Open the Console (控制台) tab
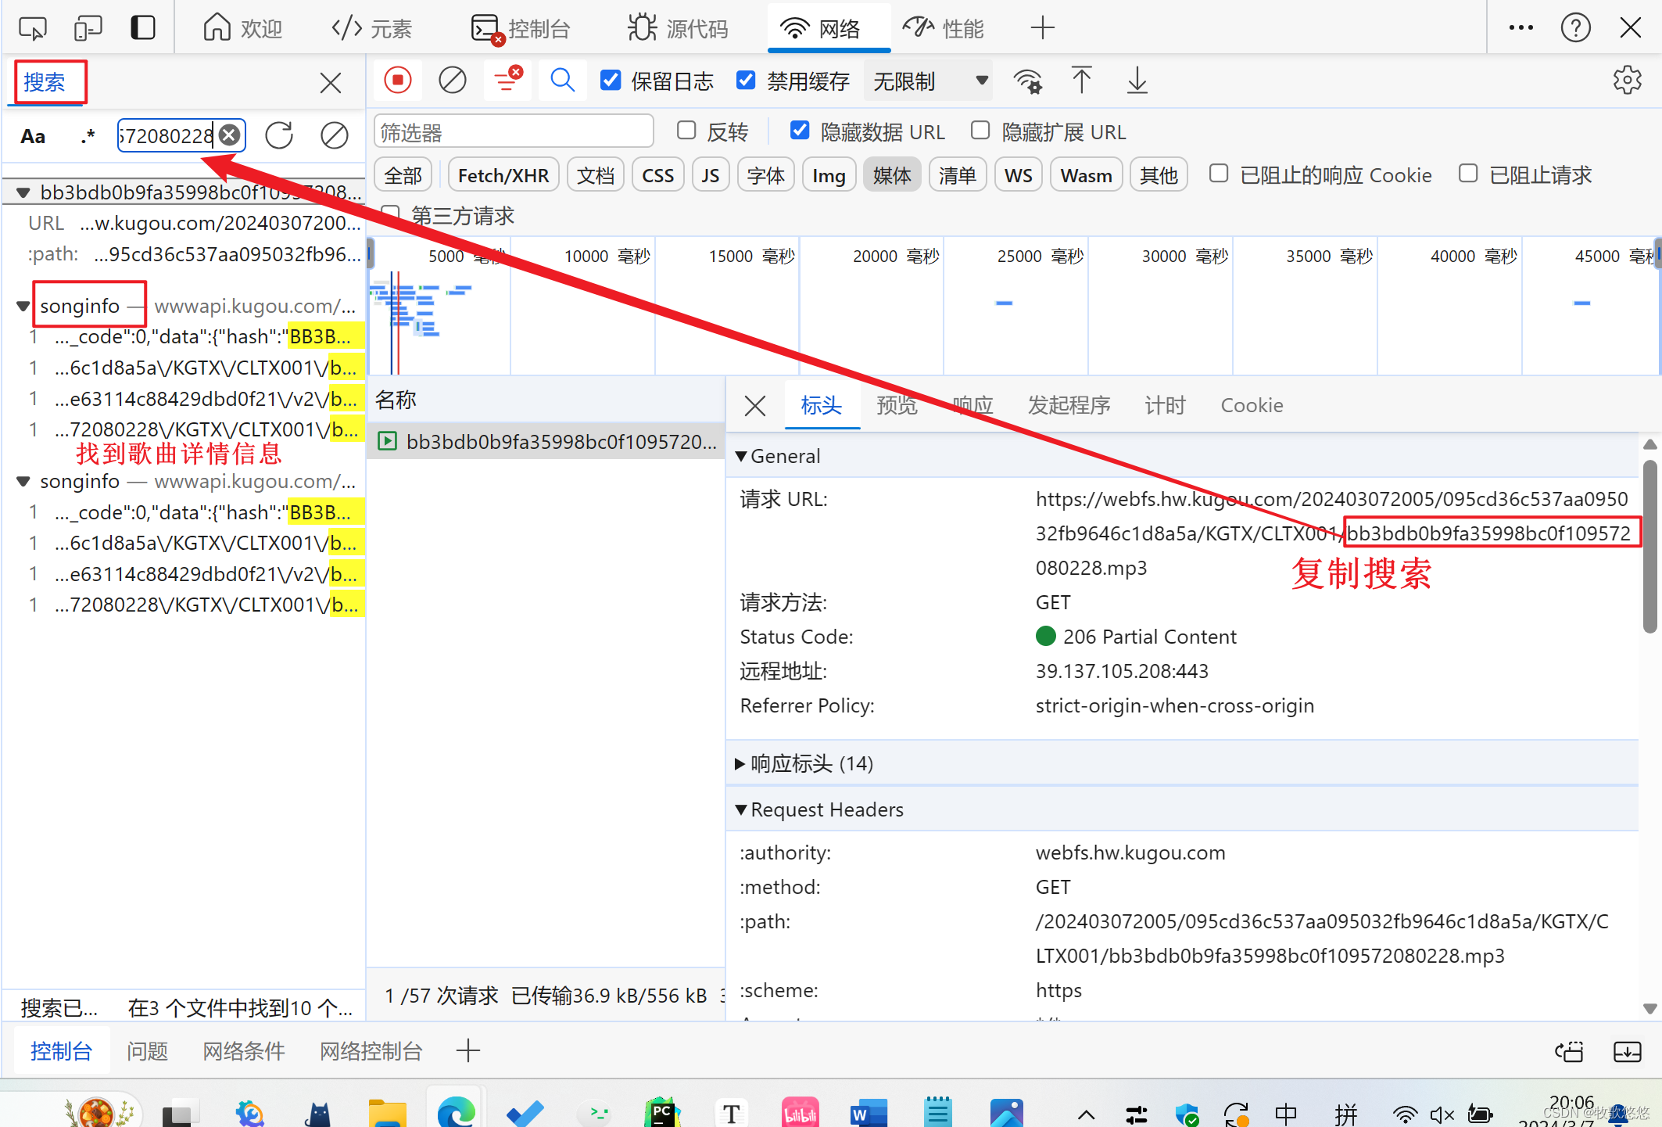This screenshot has width=1662, height=1127. pyautogui.click(x=521, y=29)
